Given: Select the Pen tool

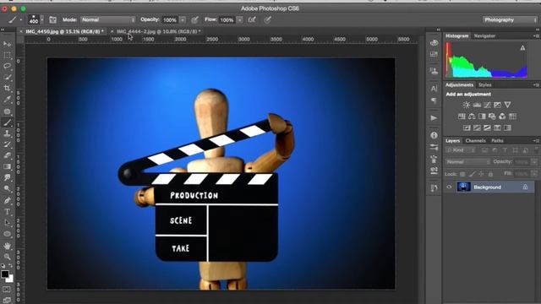Looking at the screenshot, I should (x=7, y=200).
